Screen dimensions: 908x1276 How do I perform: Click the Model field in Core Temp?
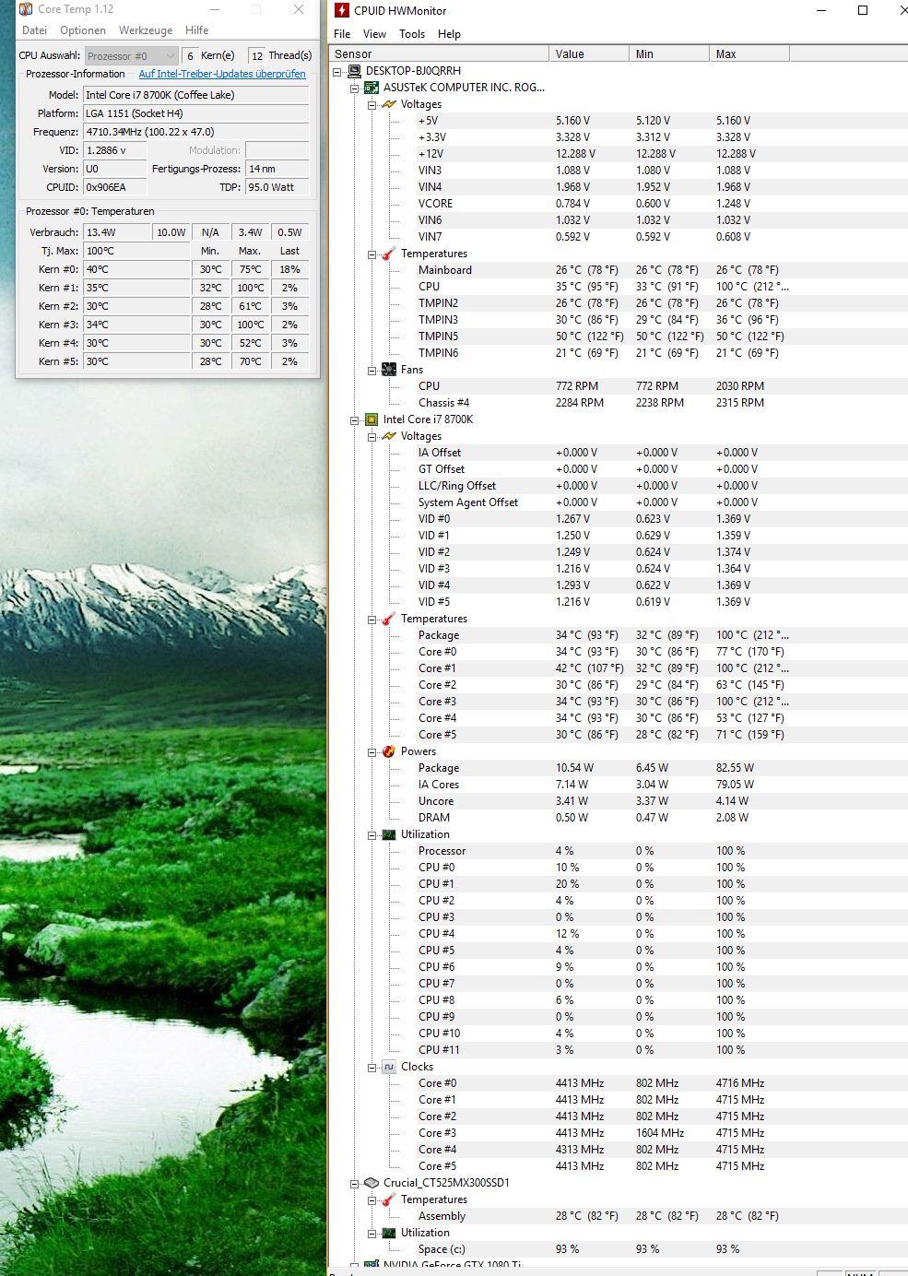point(195,95)
